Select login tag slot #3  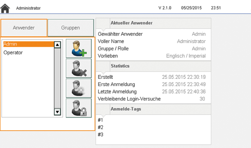(x=100, y=135)
